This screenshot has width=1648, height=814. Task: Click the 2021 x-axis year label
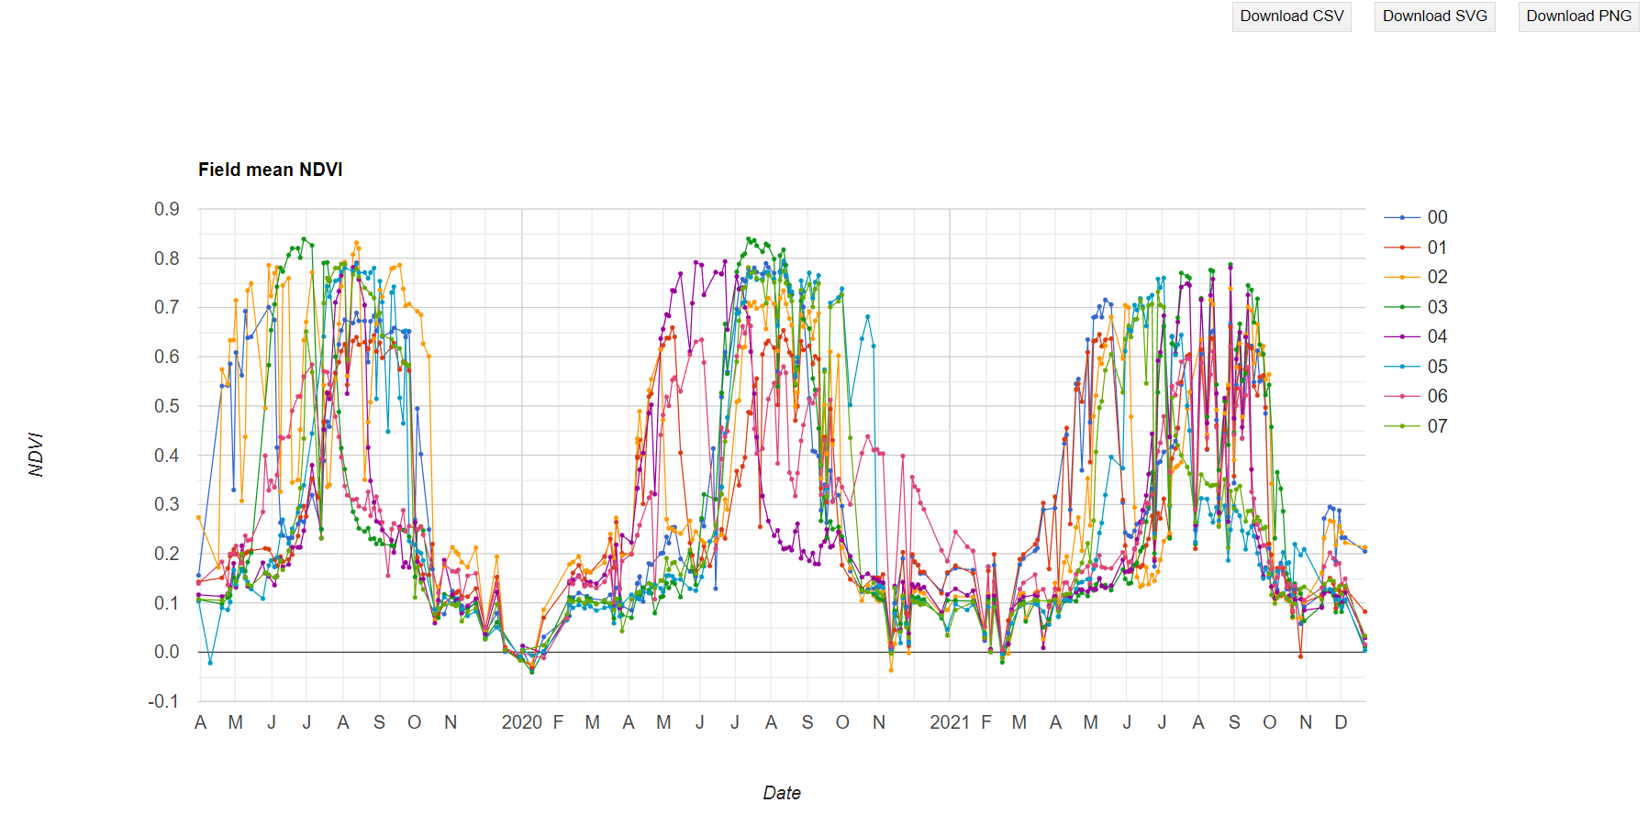[x=950, y=722]
